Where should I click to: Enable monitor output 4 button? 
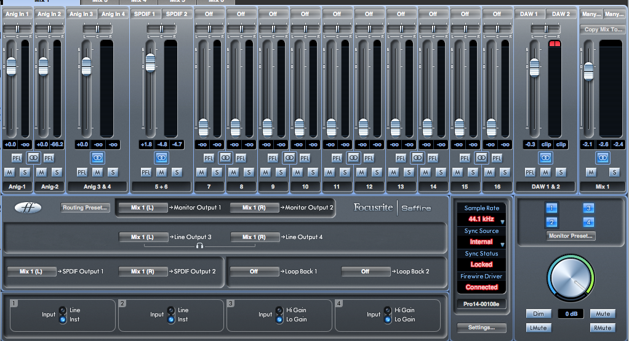click(x=588, y=222)
